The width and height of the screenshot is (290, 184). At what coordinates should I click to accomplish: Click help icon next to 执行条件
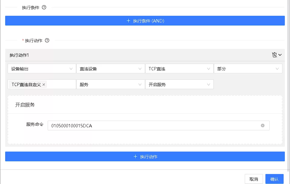pos(44,8)
